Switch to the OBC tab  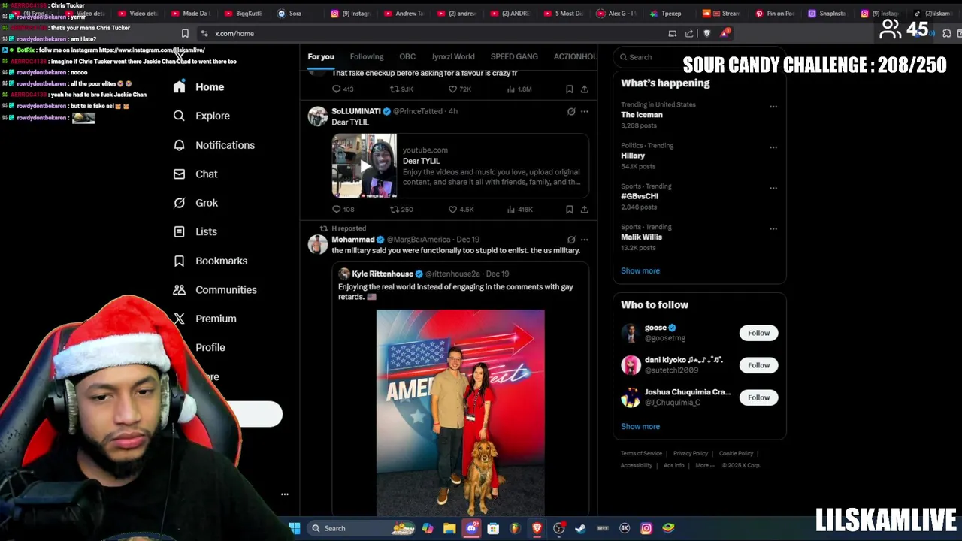point(407,57)
